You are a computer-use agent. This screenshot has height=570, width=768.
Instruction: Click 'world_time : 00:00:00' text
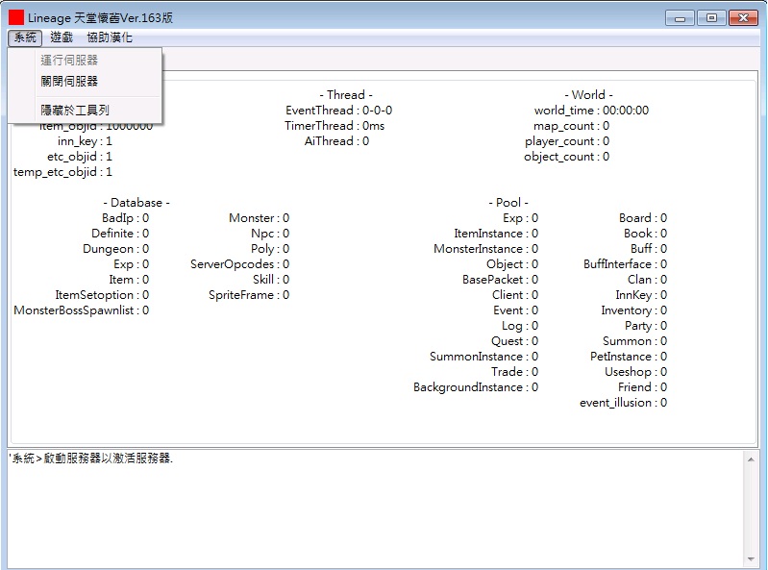point(591,111)
